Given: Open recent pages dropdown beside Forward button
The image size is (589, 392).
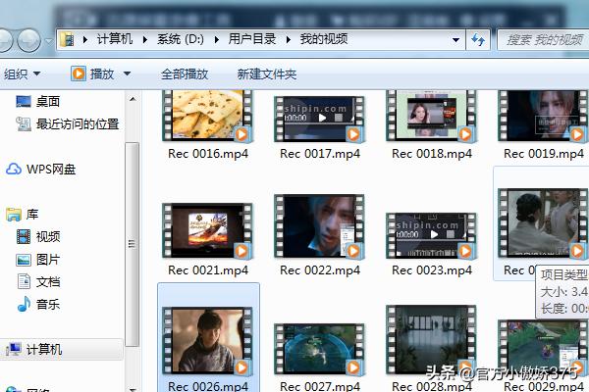Looking at the screenshot, I should pyautogui.click(x=49, y=40).
